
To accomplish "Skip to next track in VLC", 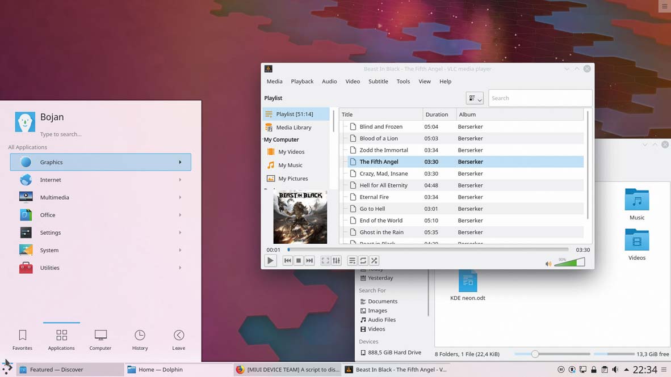I will (309, 261).
